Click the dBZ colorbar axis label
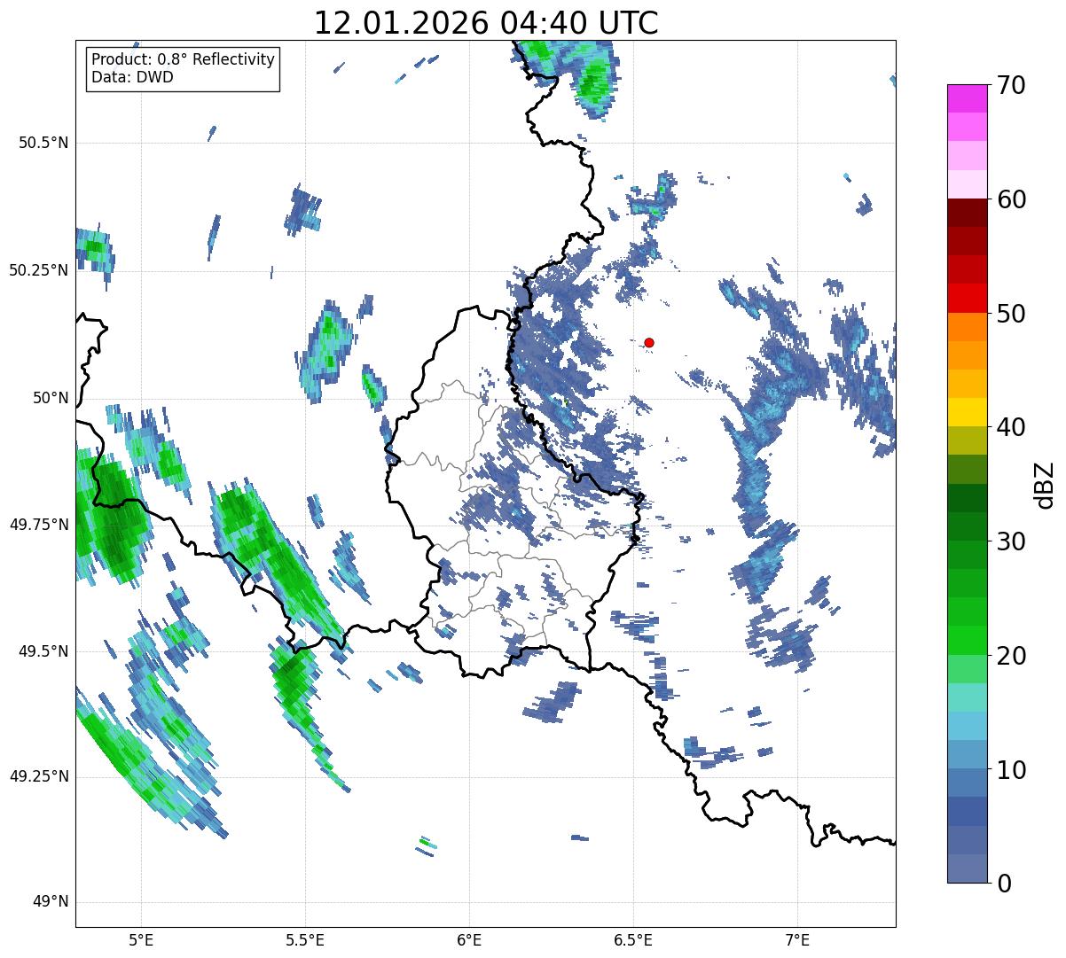This screenshot has width=1066, height=958. (x=1044, y=485)
